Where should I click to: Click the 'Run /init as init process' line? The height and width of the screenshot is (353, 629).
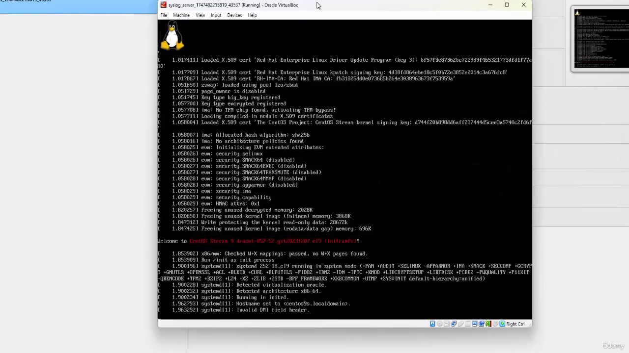[x=216, y=260]
